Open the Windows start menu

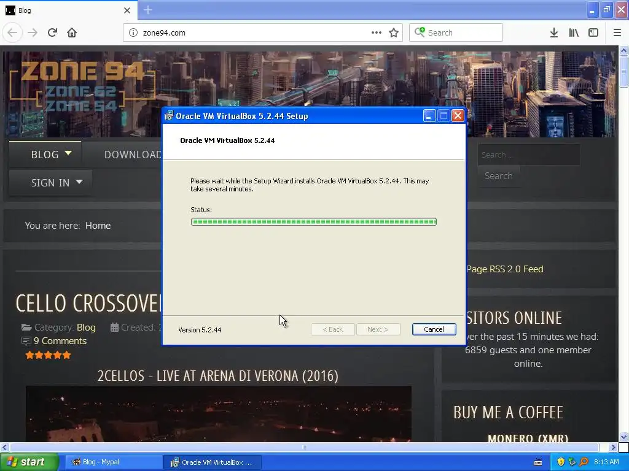pyautogui.click(x=29, y=462)
